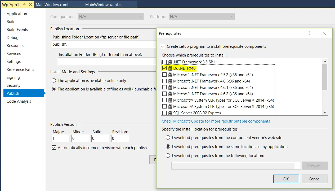Open the prerequisites location combo box
This screenshot has height=191, width=335.
coord(236,166)
